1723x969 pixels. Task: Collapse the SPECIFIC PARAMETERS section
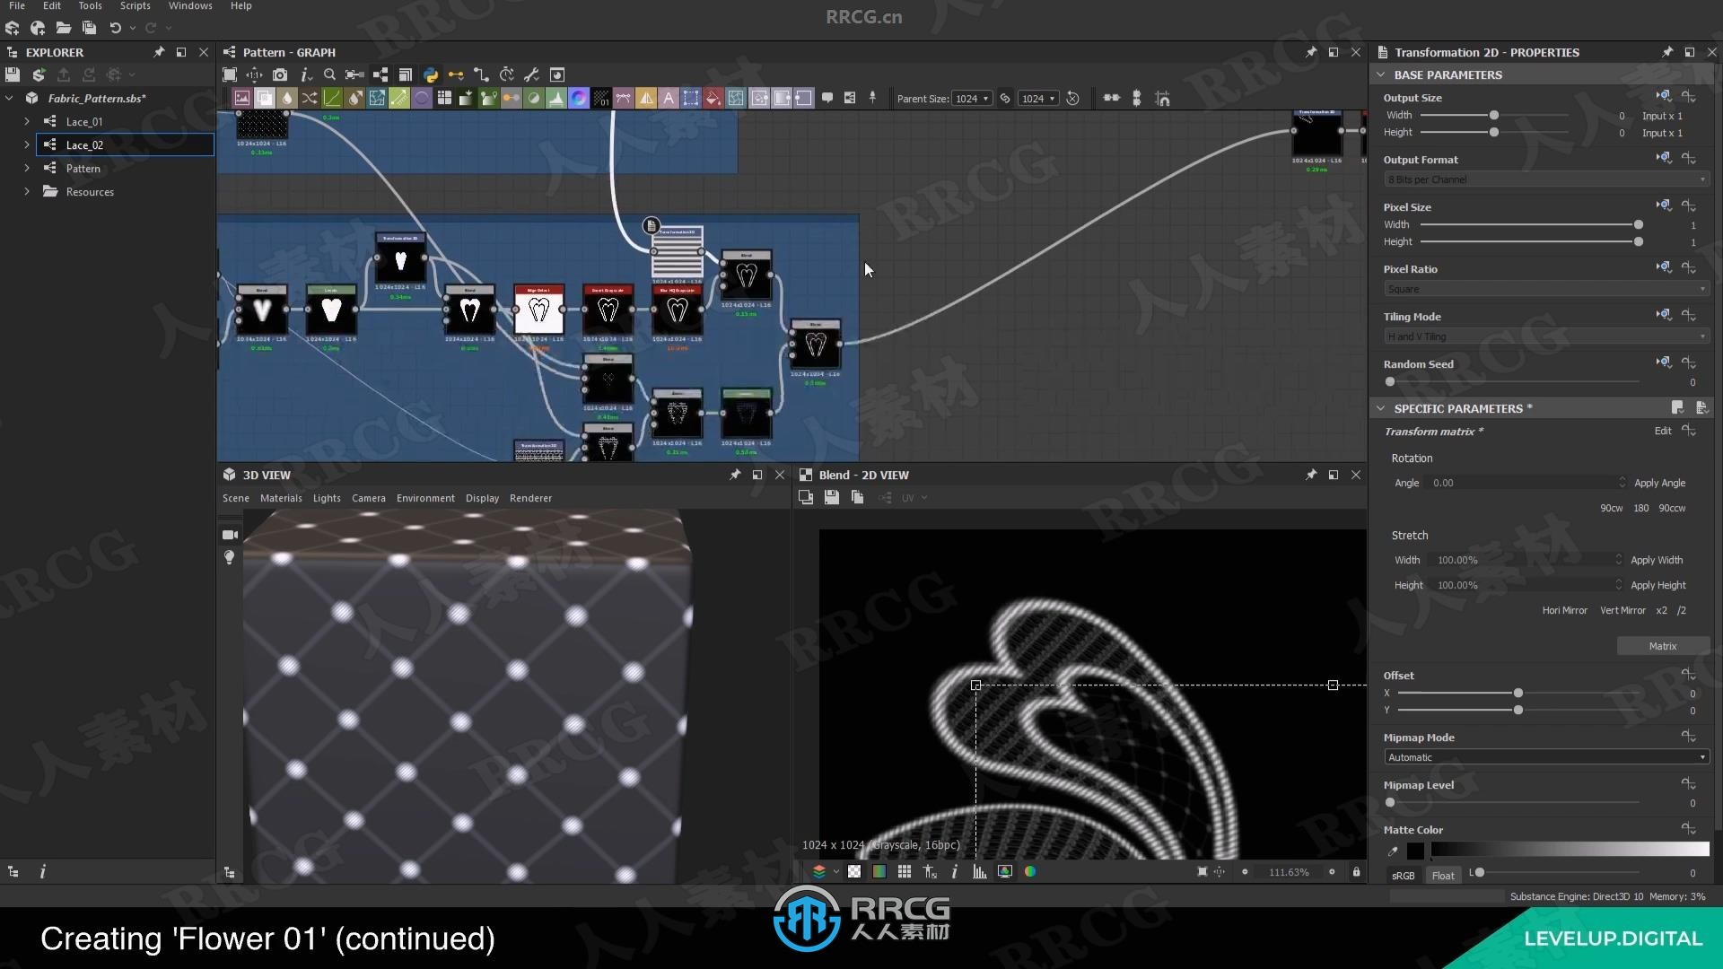pyautogui.click(x=1381, y=408)
